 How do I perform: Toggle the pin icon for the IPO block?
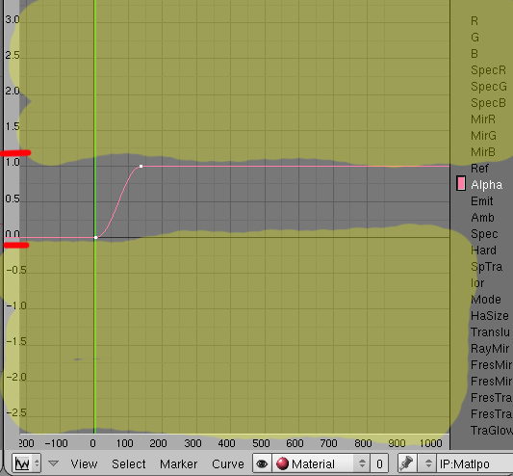click(x=406, y=463)
